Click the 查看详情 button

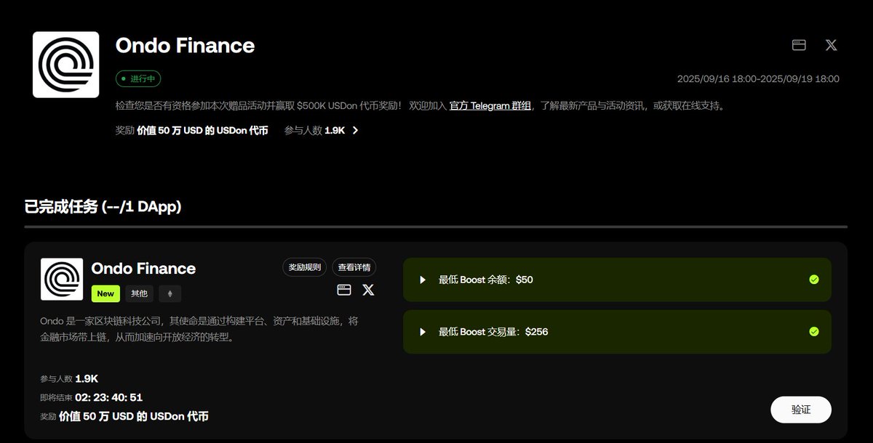coord(354,267)
